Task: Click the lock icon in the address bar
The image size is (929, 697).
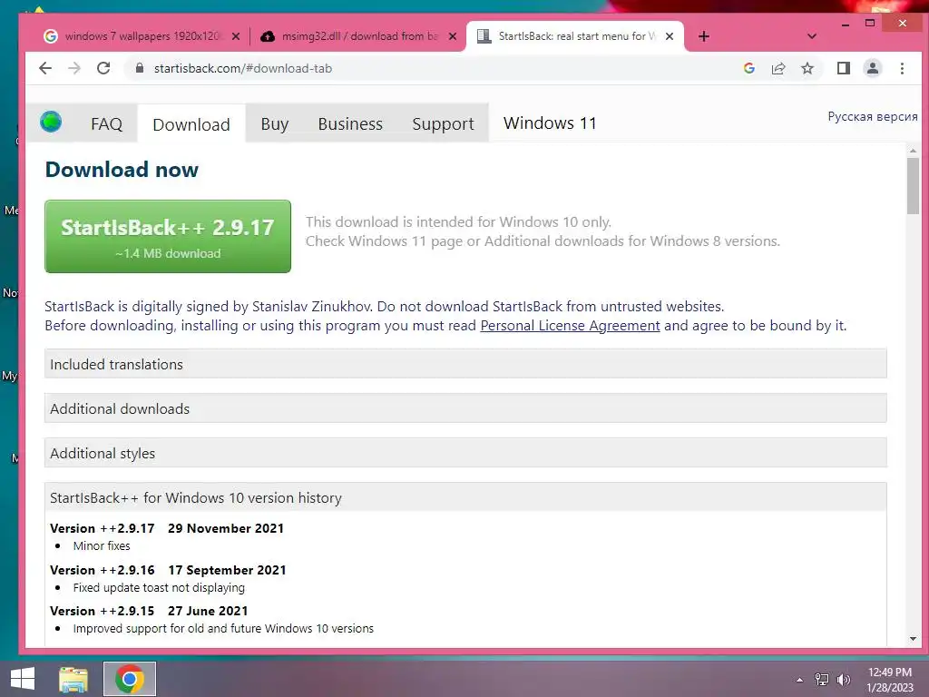Action: point(139,68)
